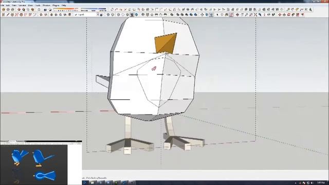
Task: Select the red Arc tool
Action: click(x=17, y=15)
